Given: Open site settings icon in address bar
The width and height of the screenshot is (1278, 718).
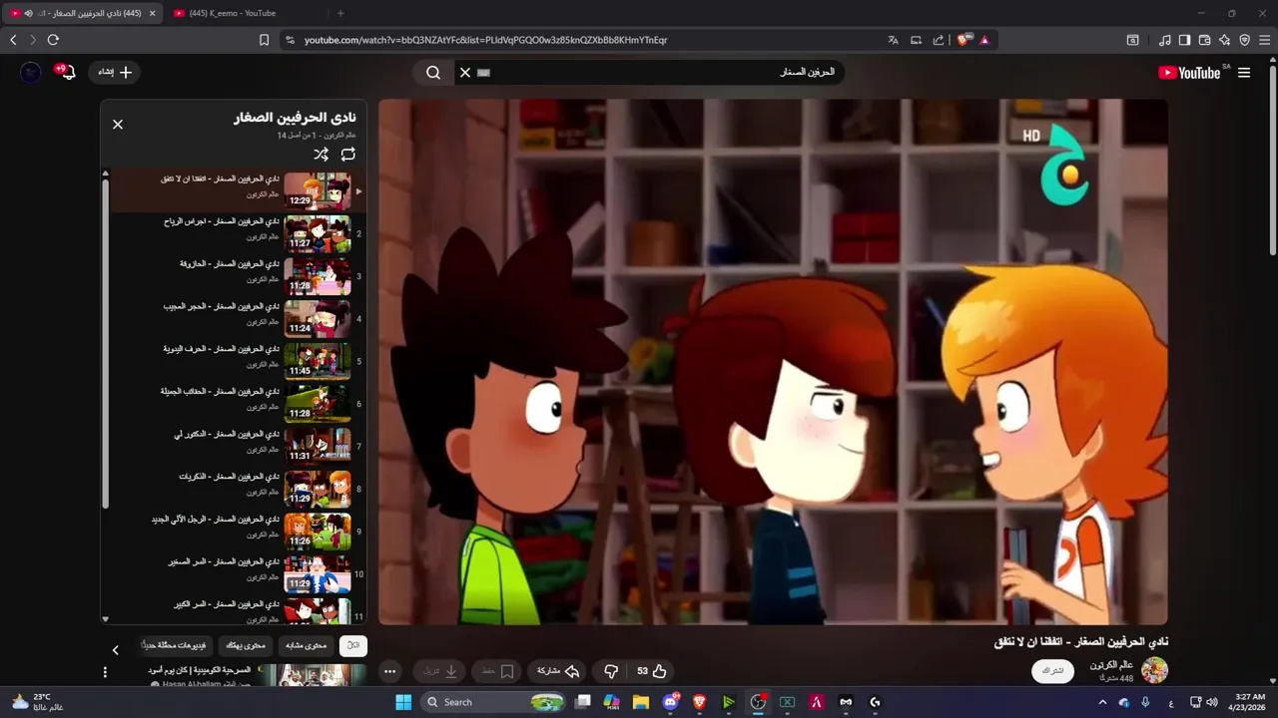Looking at the screenshot, I should (x=290, y=40).
